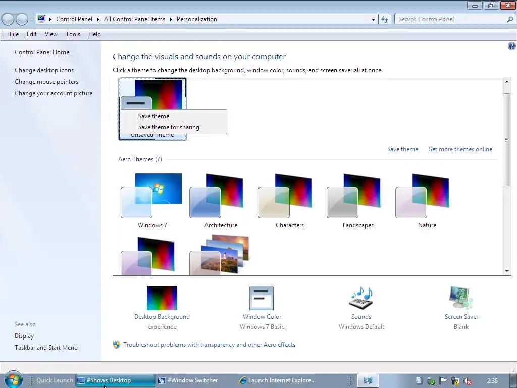
Task: Select the Characters theme
Action: 289,201
